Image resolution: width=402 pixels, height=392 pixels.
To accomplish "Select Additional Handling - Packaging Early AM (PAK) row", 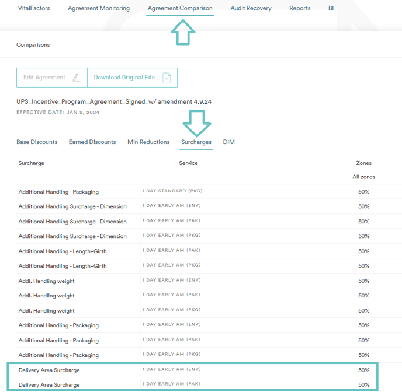I will tap(209, 340).
